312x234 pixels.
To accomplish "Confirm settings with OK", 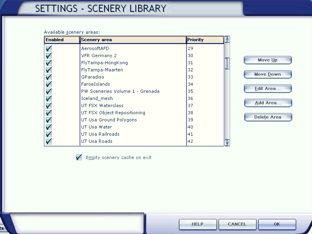I will coord(277,224).
